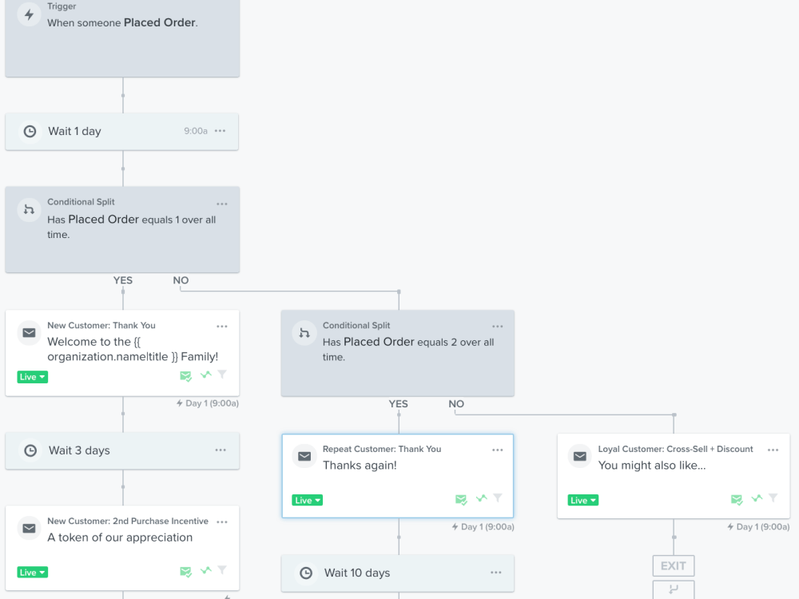Click the split icon on Placed Order equals 1
Viewport: 799px width, 599px height.
29,209
